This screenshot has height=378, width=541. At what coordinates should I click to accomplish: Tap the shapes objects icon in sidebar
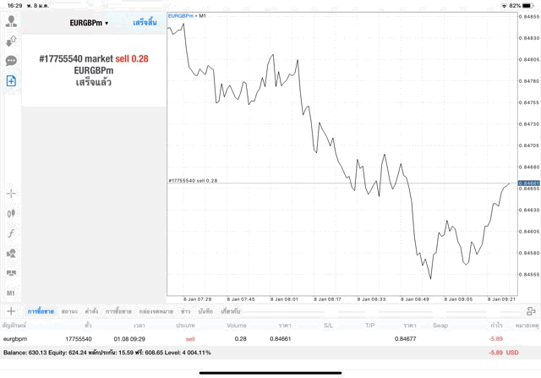pyautogui.click(x=12, y=253)
